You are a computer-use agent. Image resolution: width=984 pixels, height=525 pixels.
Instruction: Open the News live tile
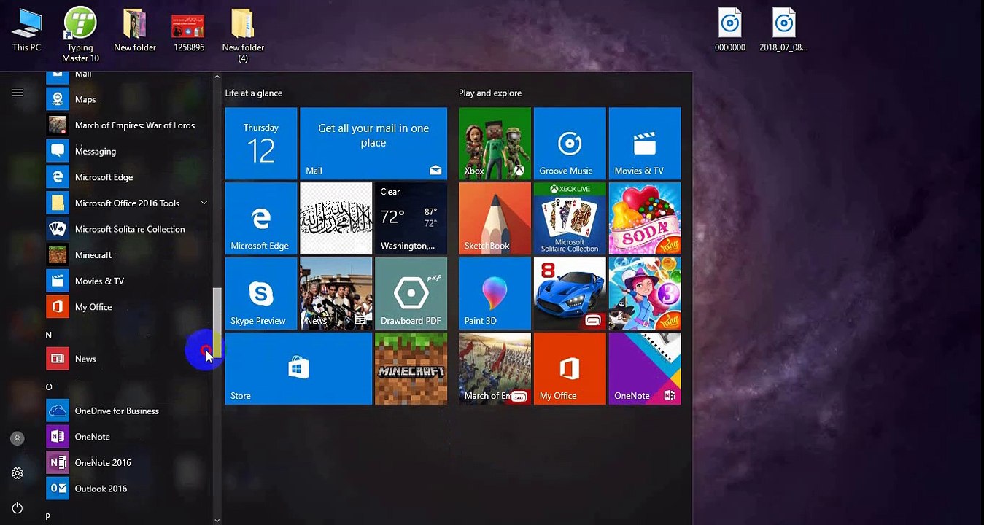[336, 294]
